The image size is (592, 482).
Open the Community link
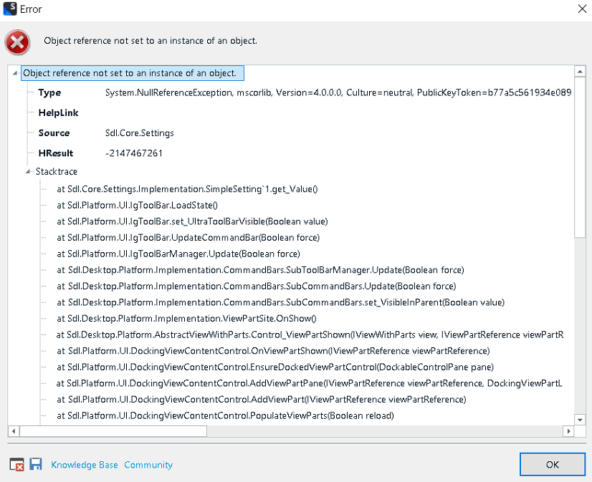pyautogui.click(x=148, y=464)
